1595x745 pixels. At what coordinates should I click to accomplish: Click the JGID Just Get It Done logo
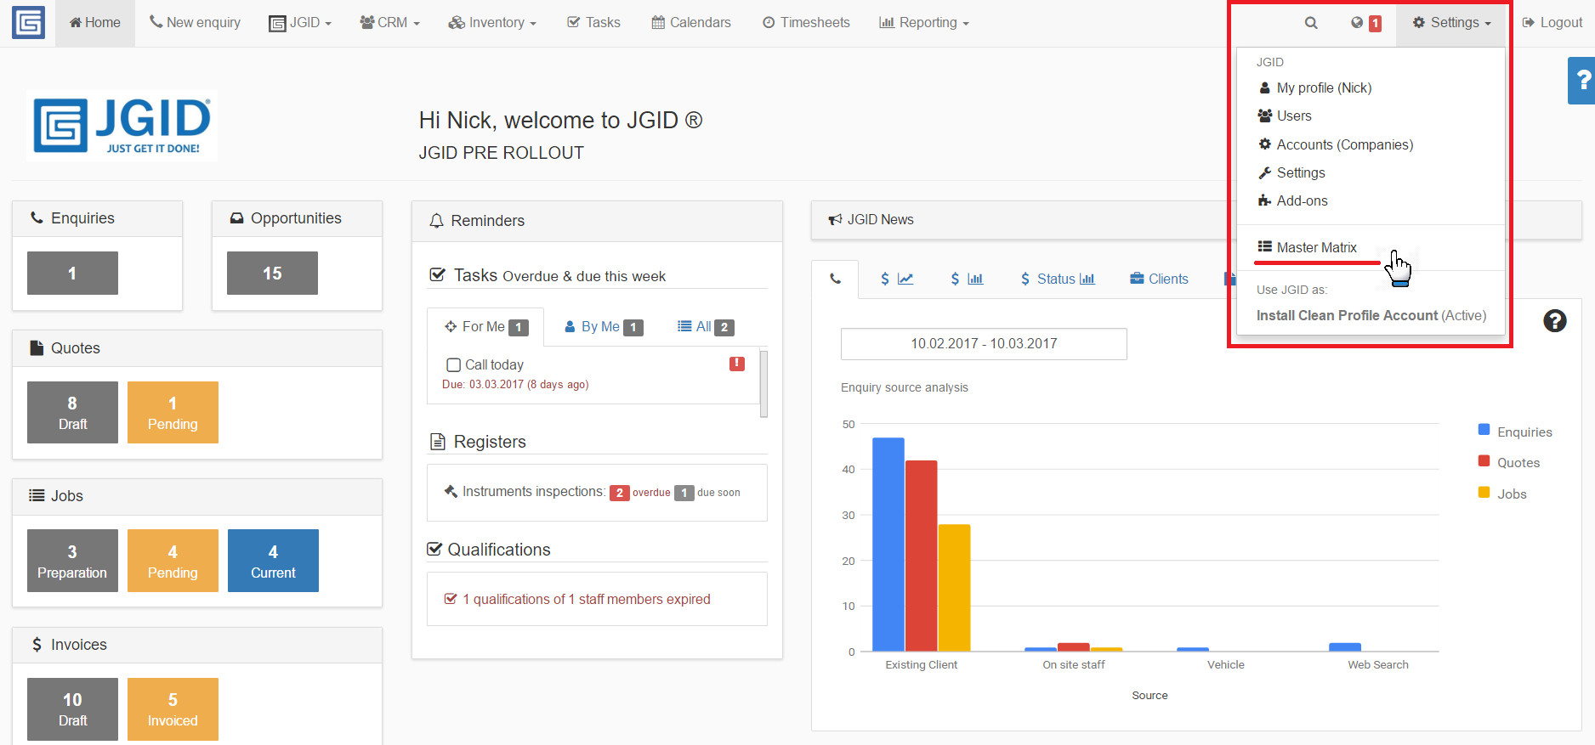point(122,126)
